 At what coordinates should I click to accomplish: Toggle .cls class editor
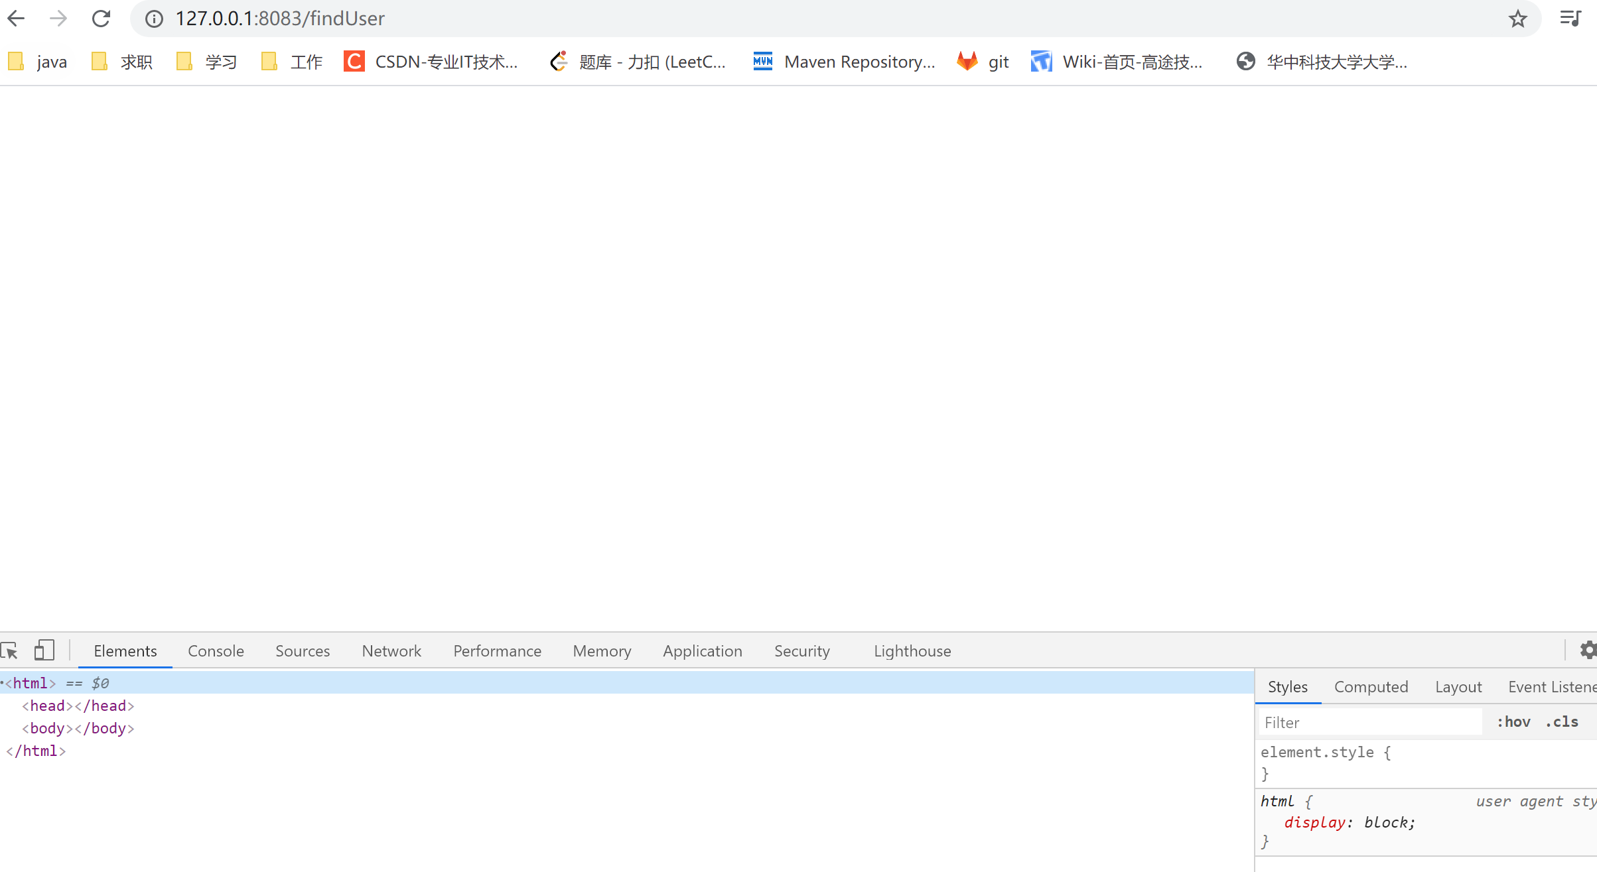pyautogui.click(x=1562, y=722)
